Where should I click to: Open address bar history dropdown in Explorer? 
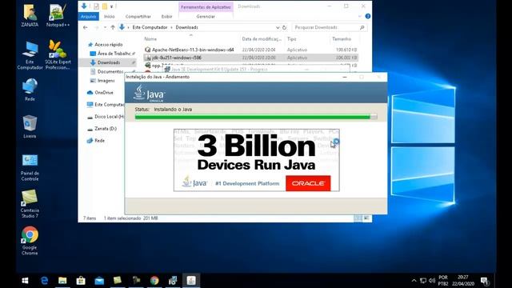tap(278, 27)
